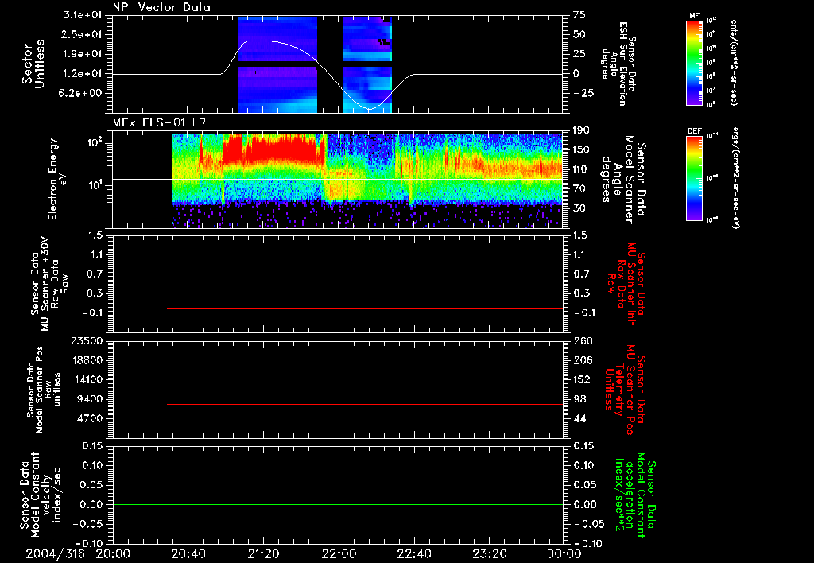Click the 190 scanner angle tick label

coord(581,130)
